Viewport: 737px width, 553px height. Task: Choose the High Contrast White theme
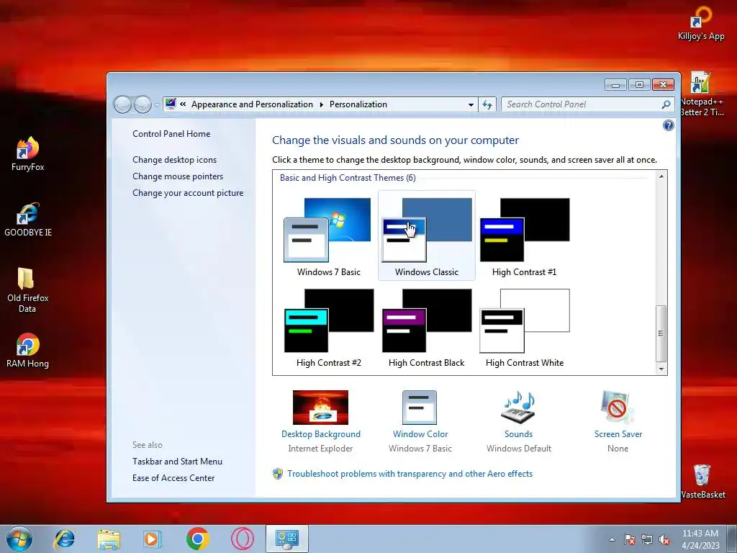click(x=524, y=328)
